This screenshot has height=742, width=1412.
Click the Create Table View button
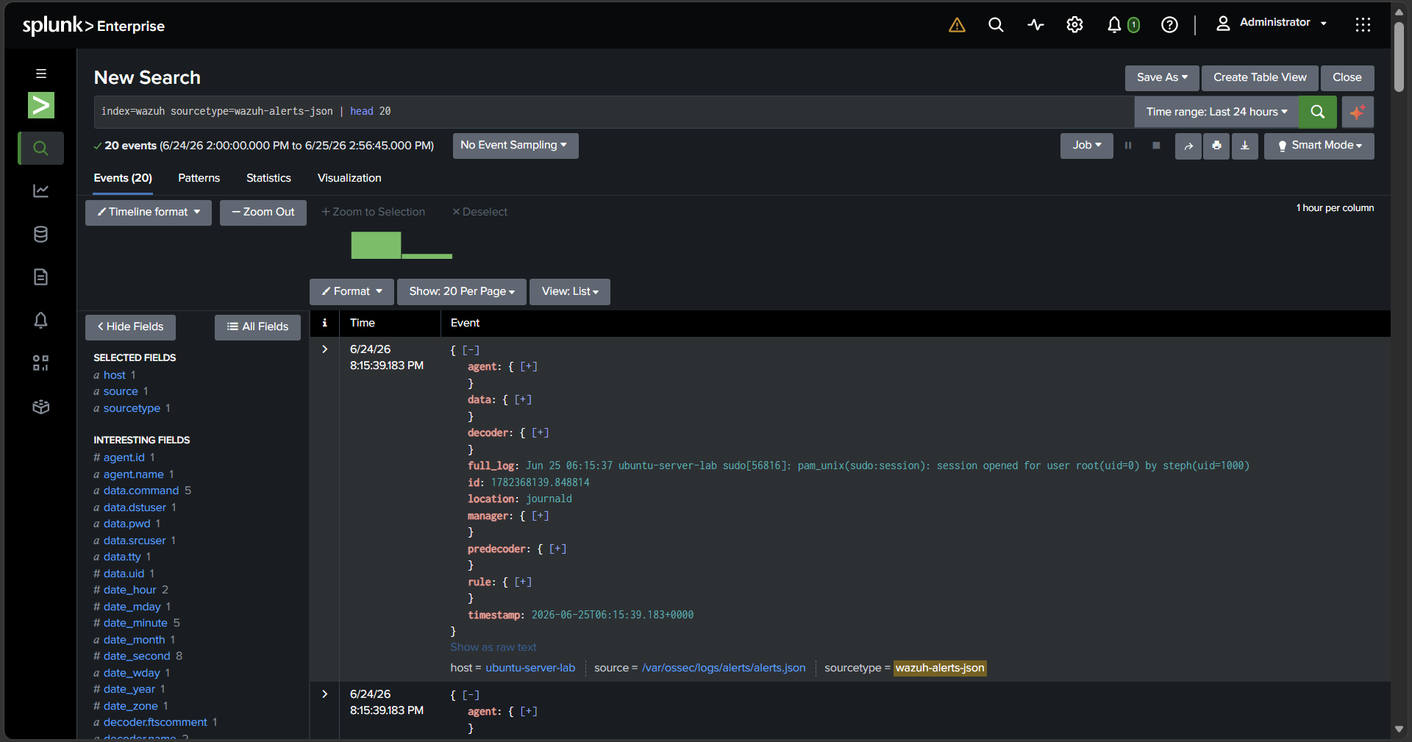pyautogui.click(x=1260, y=77)
